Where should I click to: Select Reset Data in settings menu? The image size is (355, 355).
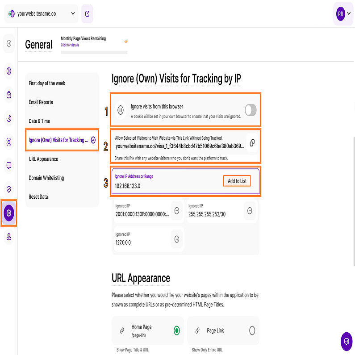point(38,197)
